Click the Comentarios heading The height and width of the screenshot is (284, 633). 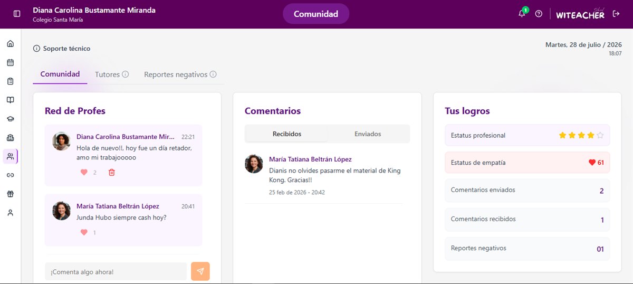pos(273,111)
